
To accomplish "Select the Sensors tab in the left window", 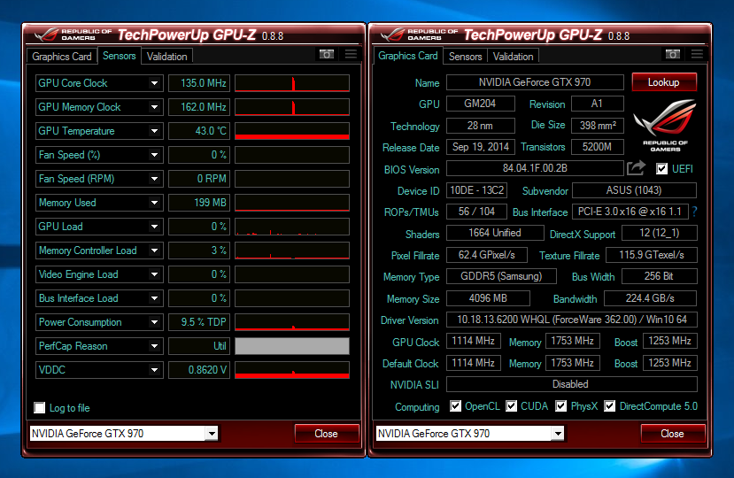I will [x=119, y=56].
